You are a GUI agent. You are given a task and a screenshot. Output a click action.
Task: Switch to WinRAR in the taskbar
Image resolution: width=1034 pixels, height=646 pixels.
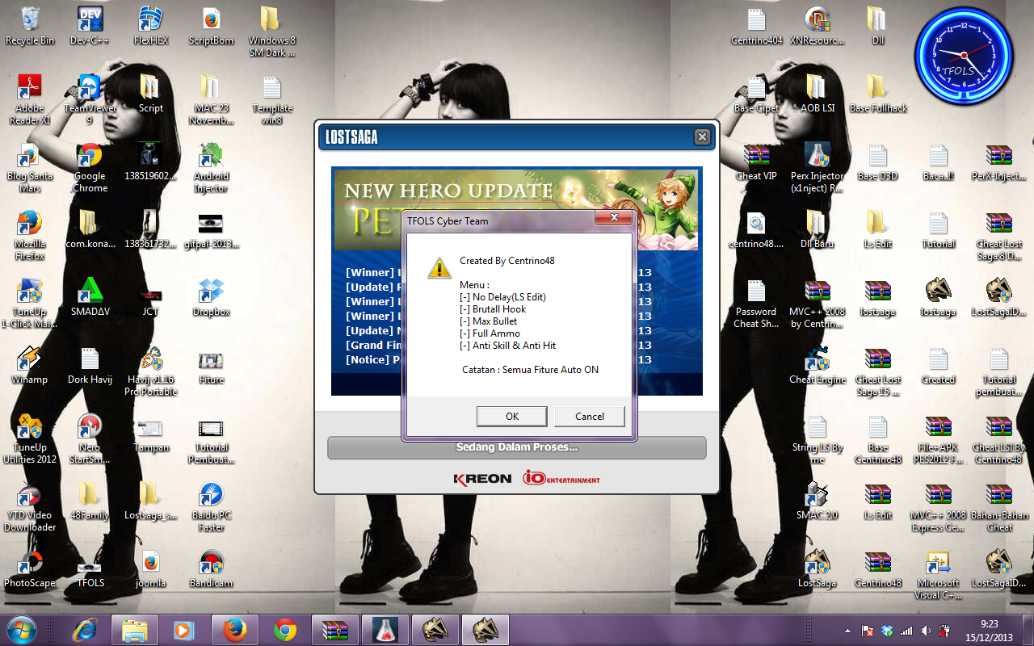click(x=334, y=630)
